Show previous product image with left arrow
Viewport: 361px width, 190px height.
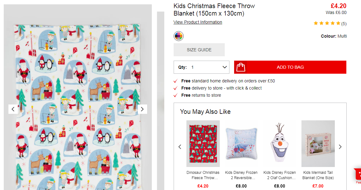(x=13, y=109)
